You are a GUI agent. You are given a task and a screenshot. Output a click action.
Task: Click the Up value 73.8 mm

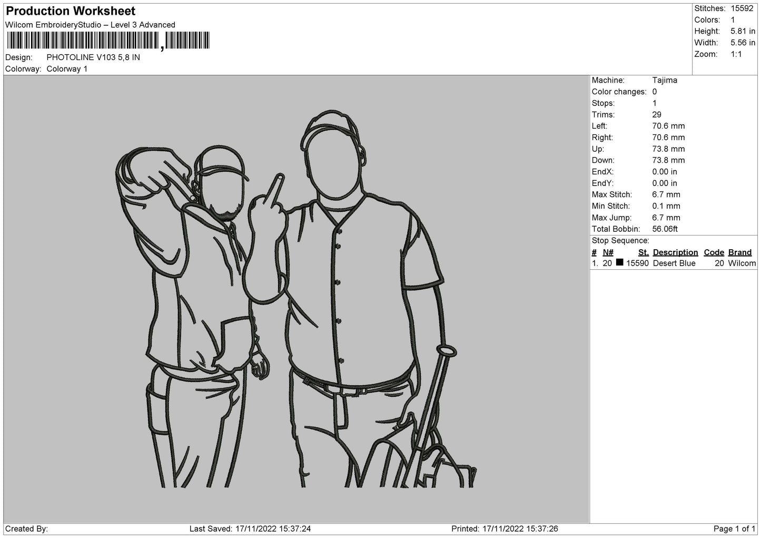[668, 149]
